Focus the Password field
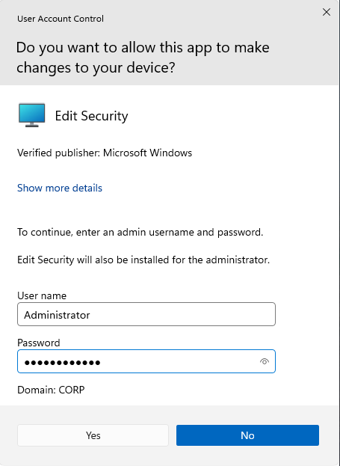 [146, 361]
